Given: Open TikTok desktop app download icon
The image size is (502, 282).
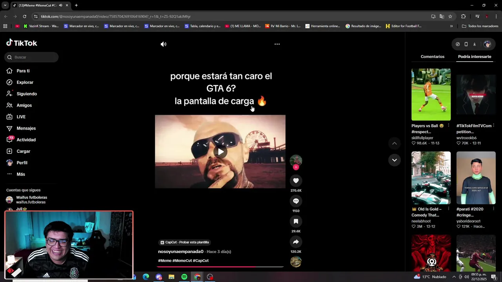Looking at the screenshot, I should click(474, 44).
